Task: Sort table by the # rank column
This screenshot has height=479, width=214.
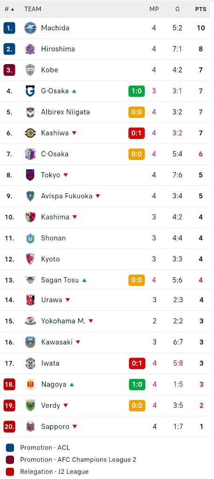Action: (x=9, y=9)
